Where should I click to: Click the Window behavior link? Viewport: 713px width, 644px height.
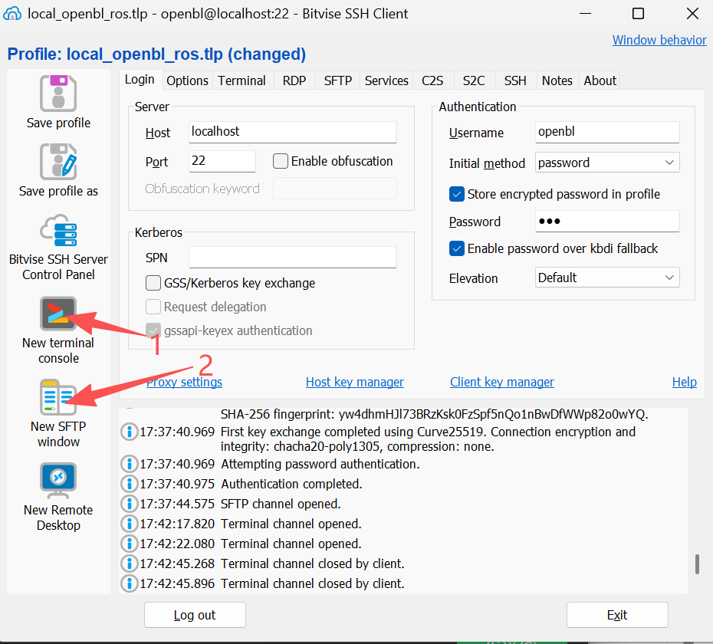click(659, 40)
